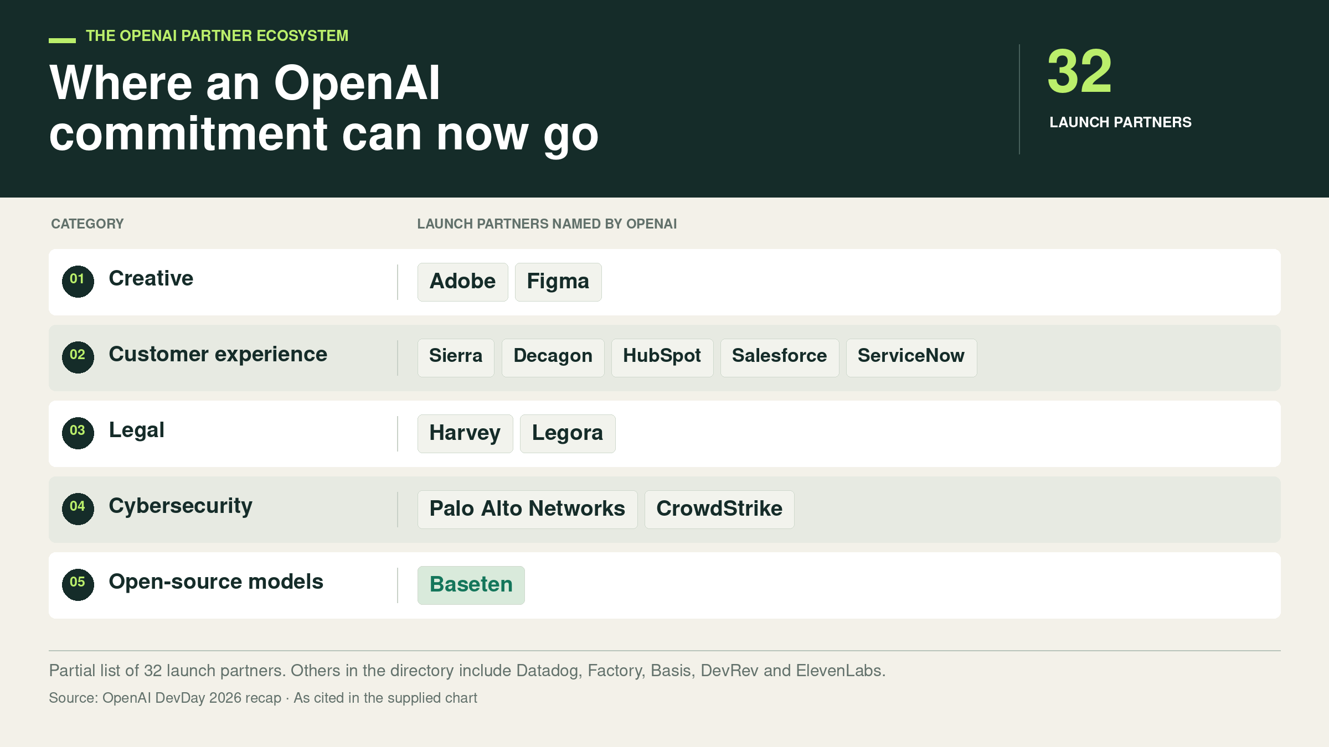This screenshot has width=1329, height=747.
Task: Select the highlighted Baseten chip
Action: click(x=471, y=585)
